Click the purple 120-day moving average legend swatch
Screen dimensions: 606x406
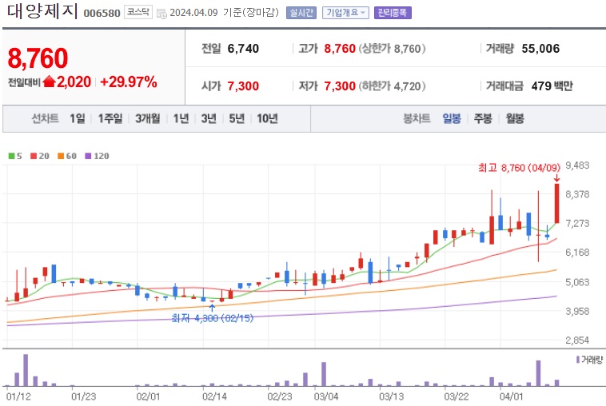pyautogui.click(x=88, y=156)
